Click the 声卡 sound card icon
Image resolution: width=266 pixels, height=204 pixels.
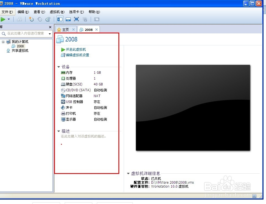[63, 108]
